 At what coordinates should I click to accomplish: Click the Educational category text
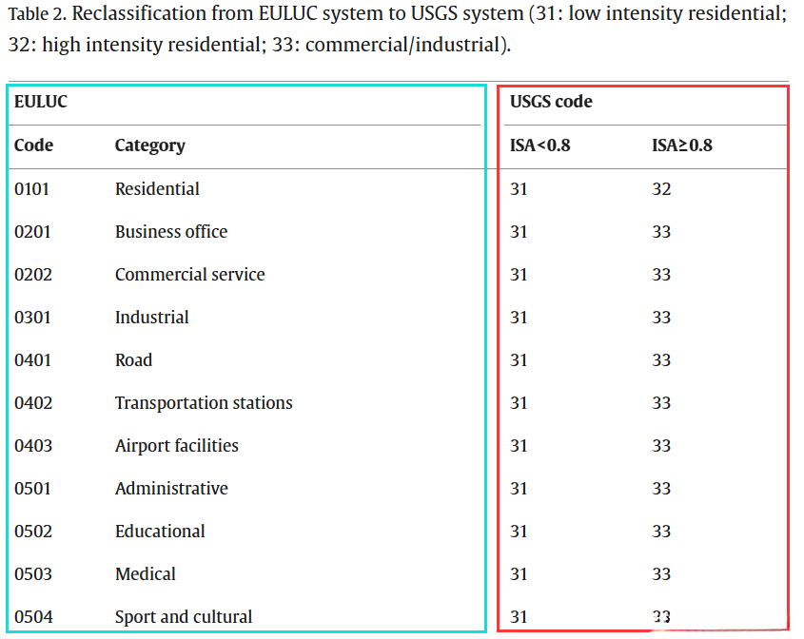click(160, 532)
